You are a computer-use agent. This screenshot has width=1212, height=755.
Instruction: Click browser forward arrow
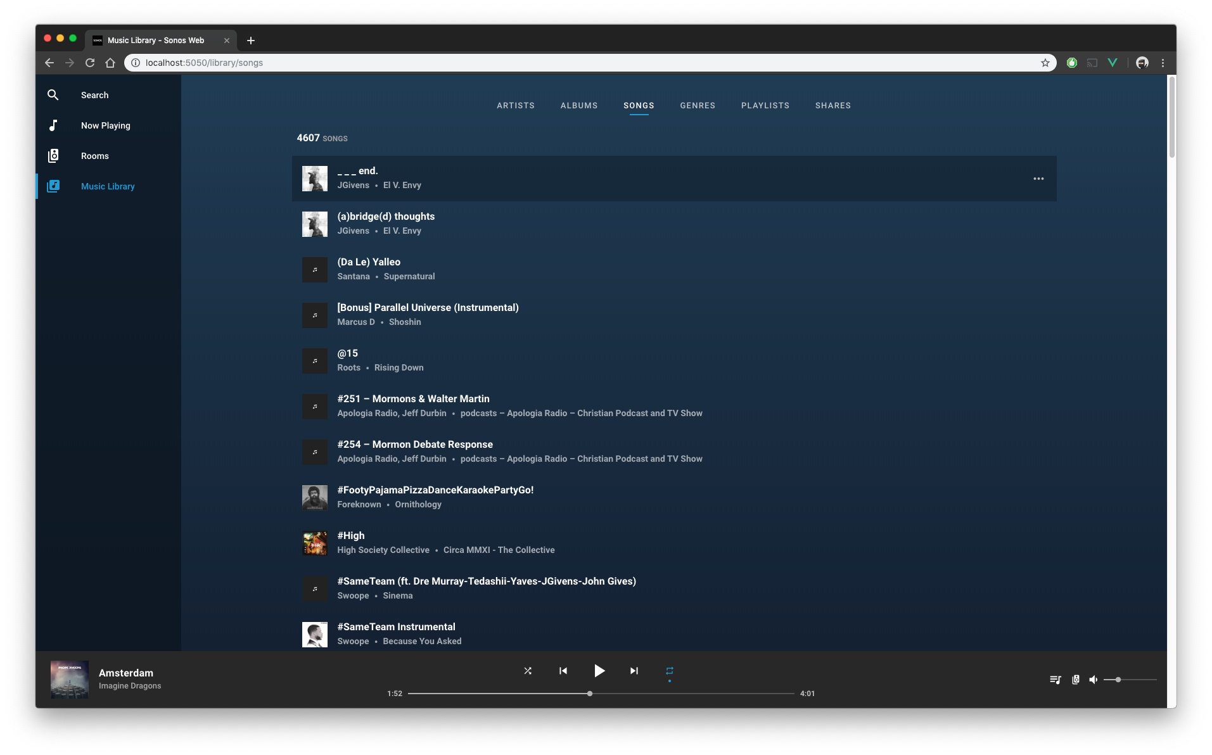pyautogui.click(x=70, y=63)
